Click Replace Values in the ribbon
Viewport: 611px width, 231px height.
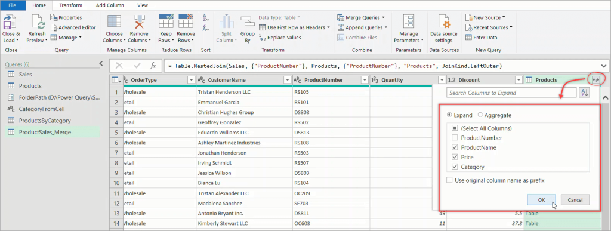tap(280, 38)
